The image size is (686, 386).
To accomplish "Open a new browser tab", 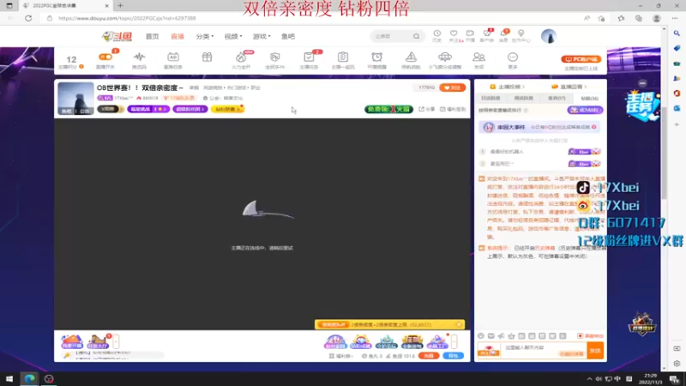I will pyautogui.click(x=120, y=6).
